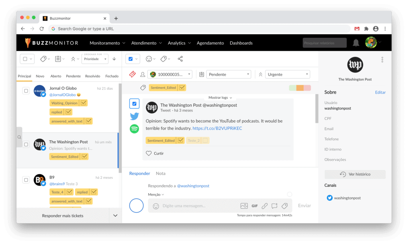Image resolution: width=408 pixels, height=245 pixels.
Task: Click the share icon in the toolbar
Action: pos(180,59)
